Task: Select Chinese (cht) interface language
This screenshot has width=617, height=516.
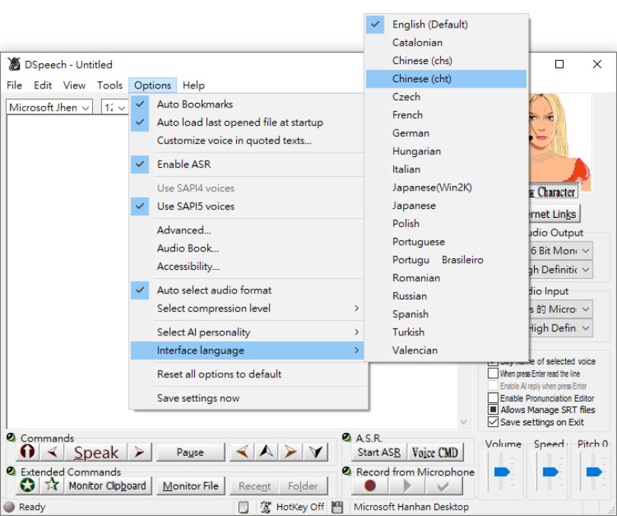Action: coord(446,79)
